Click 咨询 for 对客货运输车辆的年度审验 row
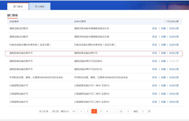Viewport: 189px width, 121px height. (154, 45)
